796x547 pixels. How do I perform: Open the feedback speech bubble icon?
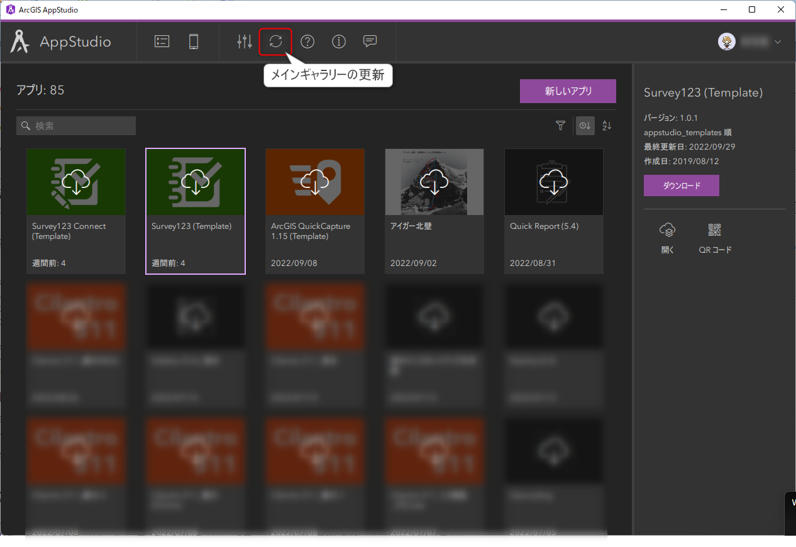[370, 41]
